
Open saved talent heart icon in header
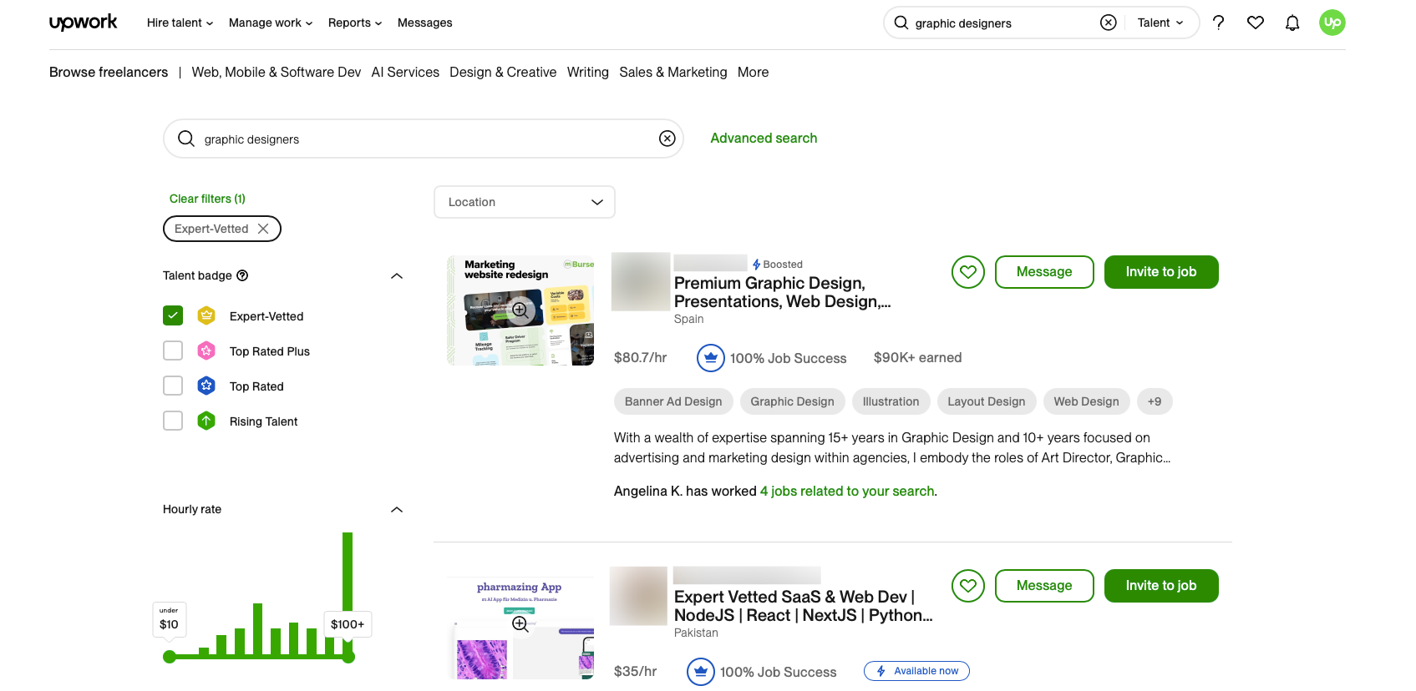click(1256, 23)
